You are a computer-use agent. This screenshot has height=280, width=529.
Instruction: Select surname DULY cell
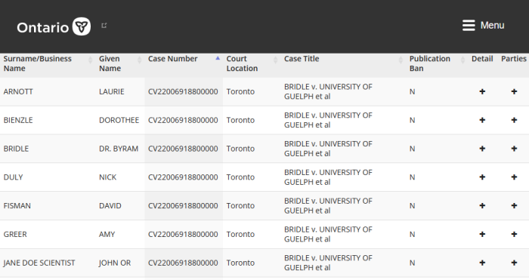pos(13,177)
